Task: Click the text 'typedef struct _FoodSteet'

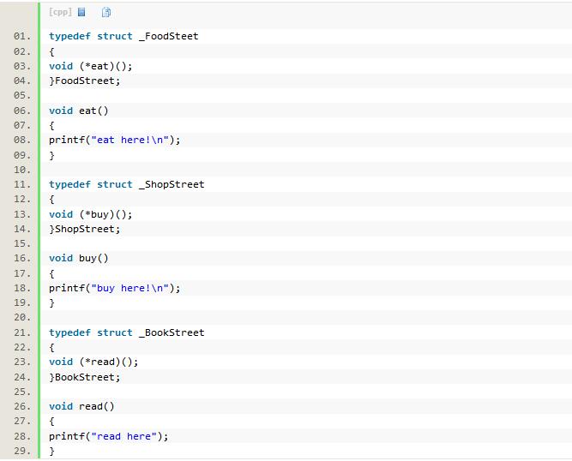Action: coord(123,36)
